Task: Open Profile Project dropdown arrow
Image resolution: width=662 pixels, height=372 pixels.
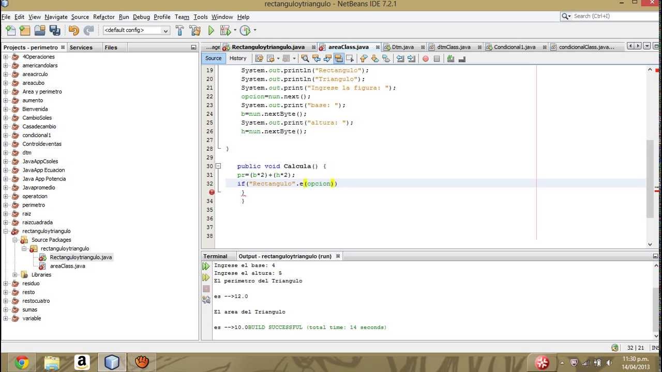Action: (255, 30)
